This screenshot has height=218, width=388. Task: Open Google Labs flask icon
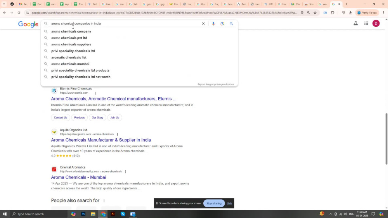pos(355,24)
